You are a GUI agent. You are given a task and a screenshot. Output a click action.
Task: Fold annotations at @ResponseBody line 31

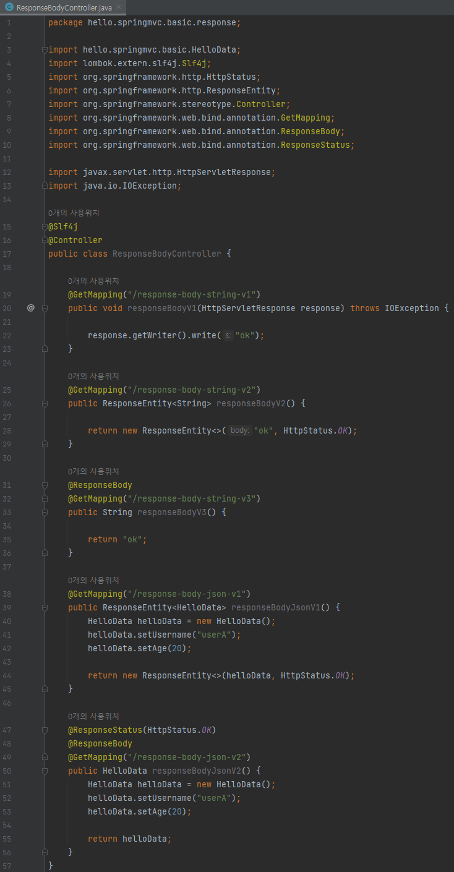pos(45,485)
